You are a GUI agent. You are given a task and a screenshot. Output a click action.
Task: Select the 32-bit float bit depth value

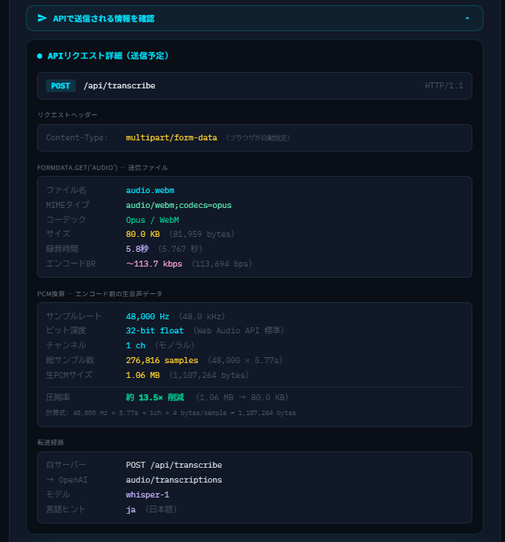pos(155,330)
